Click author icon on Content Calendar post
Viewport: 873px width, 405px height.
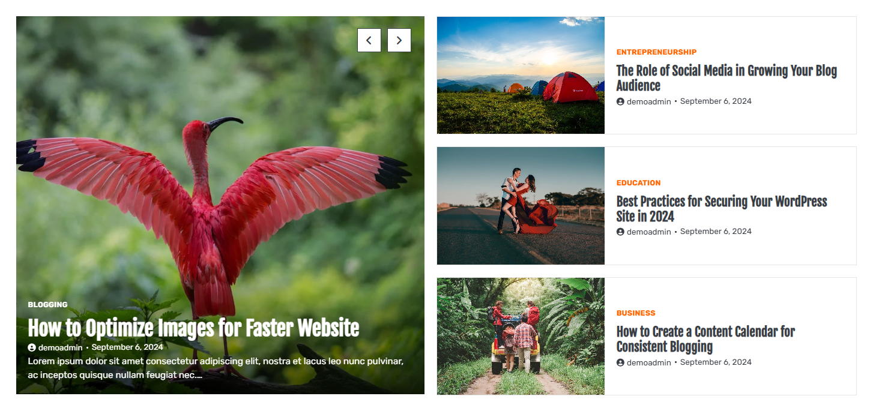click(x=620, y=362)
